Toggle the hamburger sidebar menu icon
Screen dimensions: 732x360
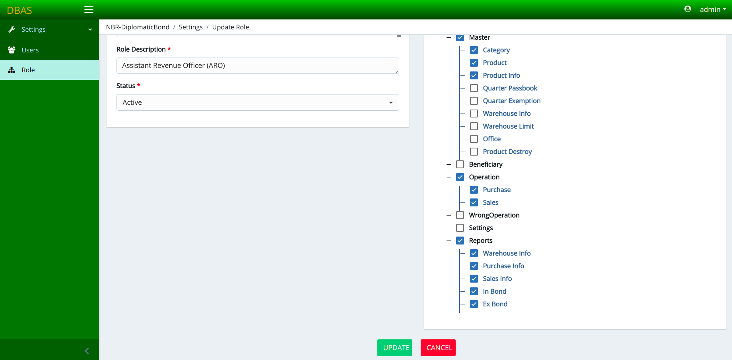click(89, 10)
